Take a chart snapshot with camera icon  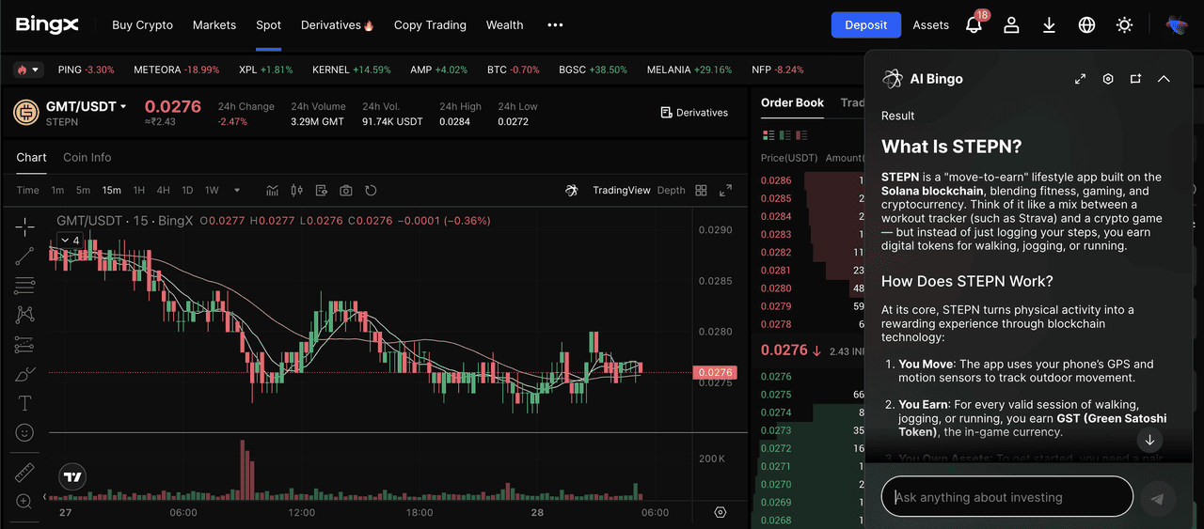click(346, 191)
